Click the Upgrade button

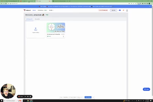tap(114, 10)
